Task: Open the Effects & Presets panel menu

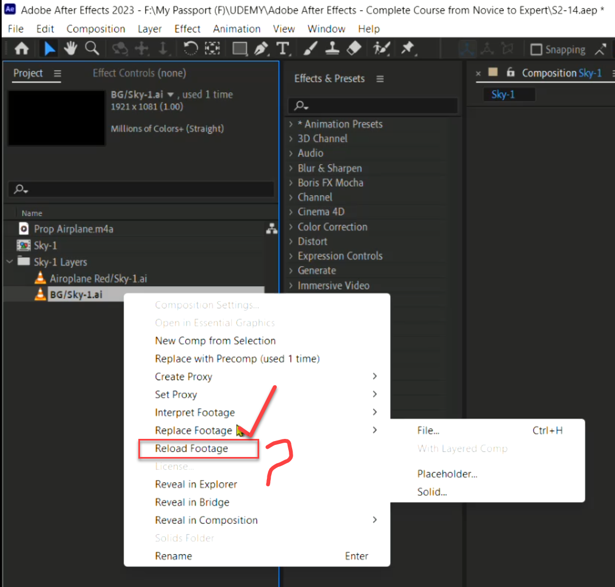Action: 380,78
